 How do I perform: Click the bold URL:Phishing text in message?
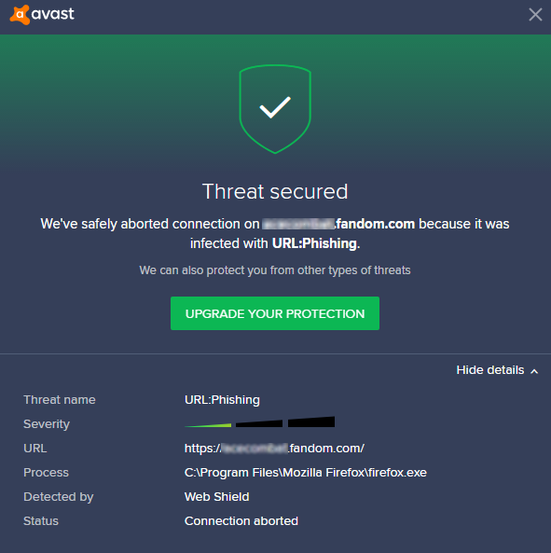pyautogui.click(x=314, y=243)
